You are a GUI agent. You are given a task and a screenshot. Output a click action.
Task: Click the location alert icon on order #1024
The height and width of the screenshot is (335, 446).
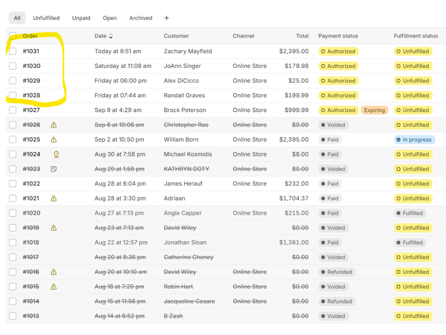pyautogui.click(x=56, y=155)
